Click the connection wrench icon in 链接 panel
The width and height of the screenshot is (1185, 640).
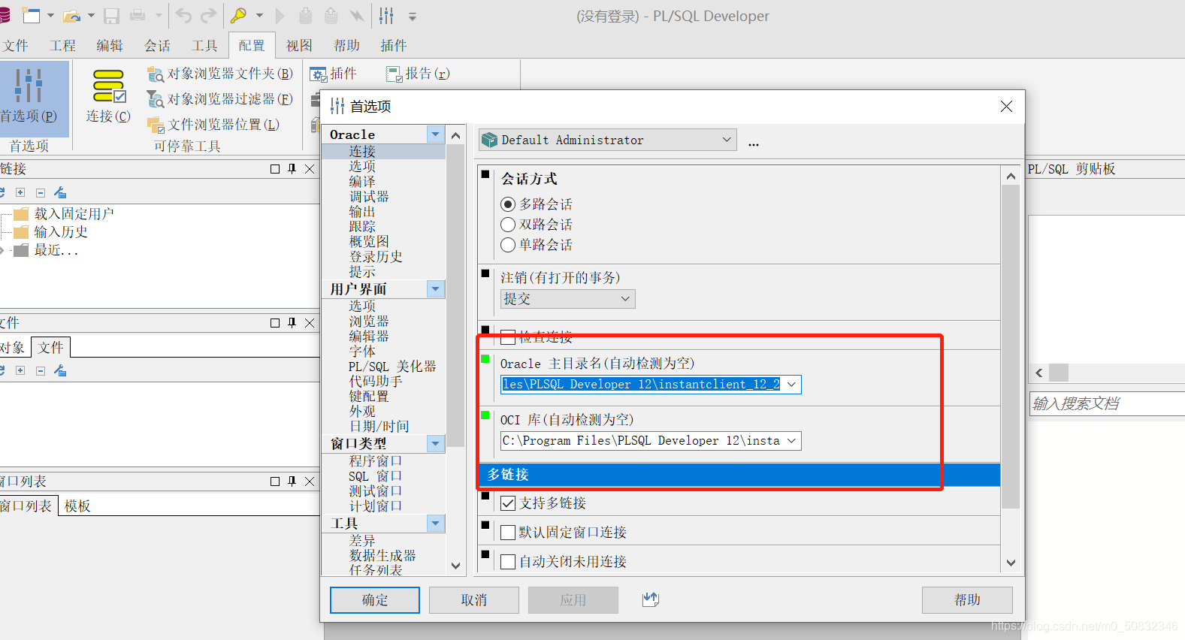[61, 193]
